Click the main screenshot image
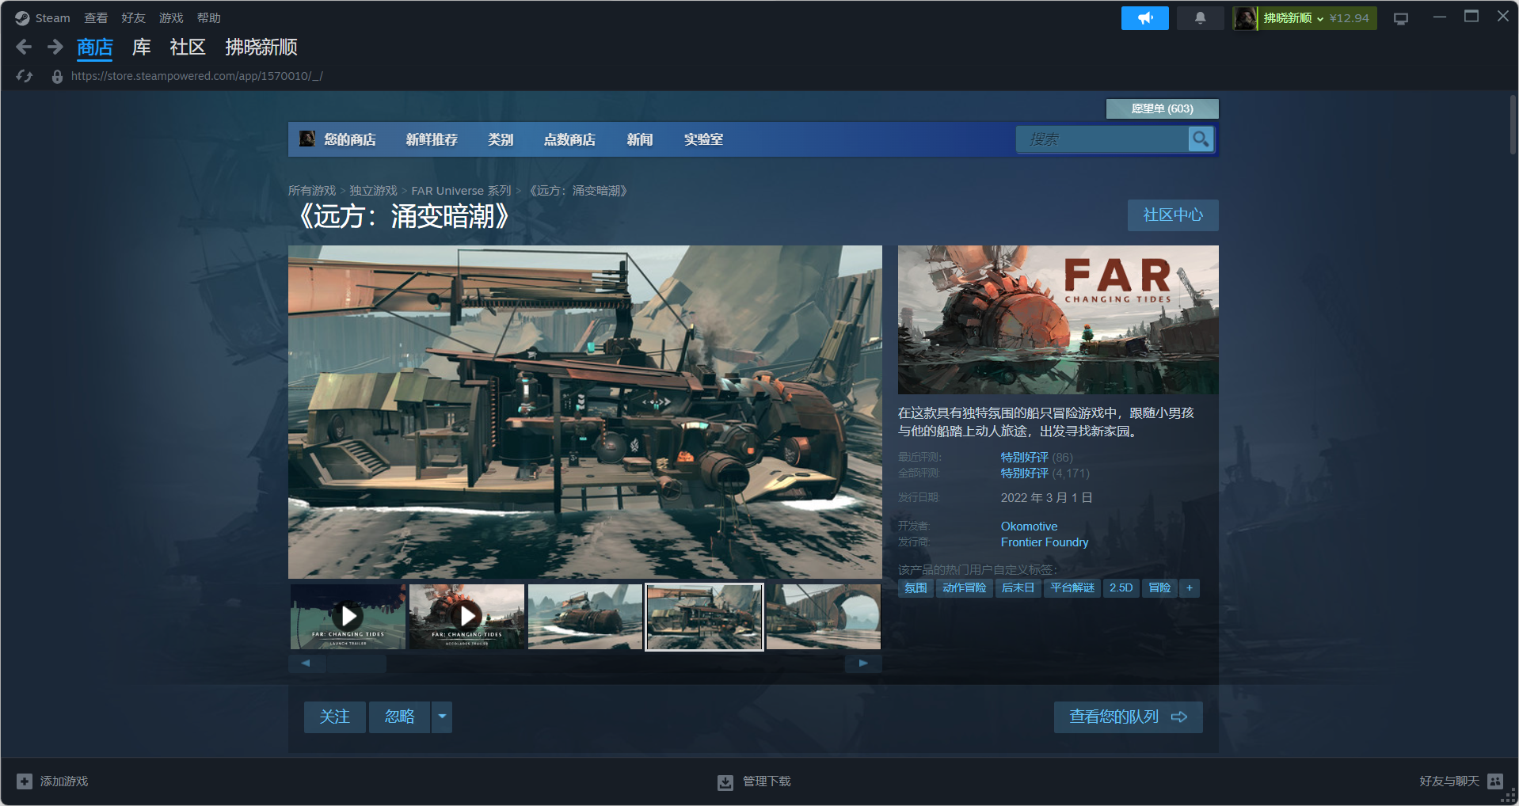The image size is (1519, 806). point(585,412)
